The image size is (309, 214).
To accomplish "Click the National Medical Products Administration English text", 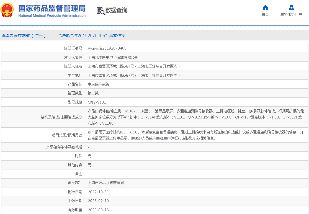I will click(52, 16).
